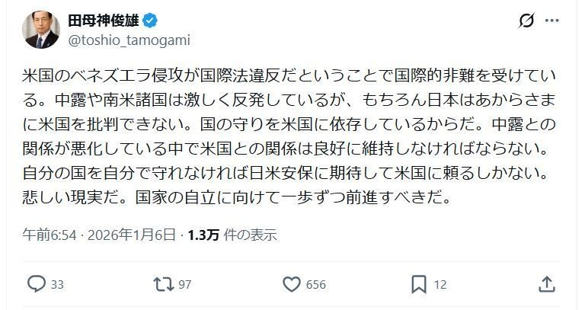The height and width of the screenshot is (310, 585).
Task: Click the reply speech bubble icon
Action: (x=37, y=284)
